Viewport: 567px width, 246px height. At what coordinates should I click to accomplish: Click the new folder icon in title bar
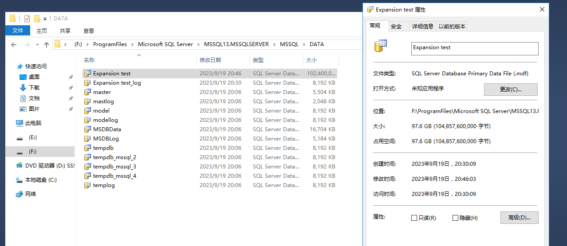tap(37, 19)
